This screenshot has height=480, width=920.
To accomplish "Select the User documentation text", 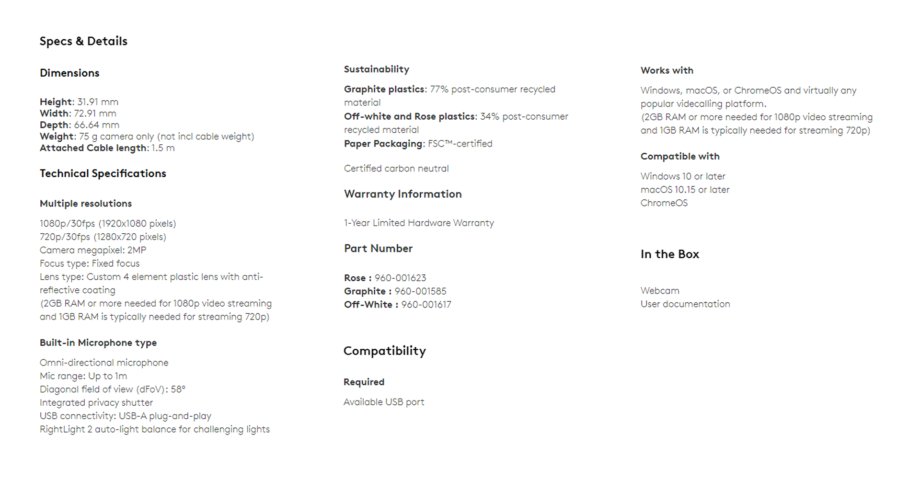I will point(685,304).
